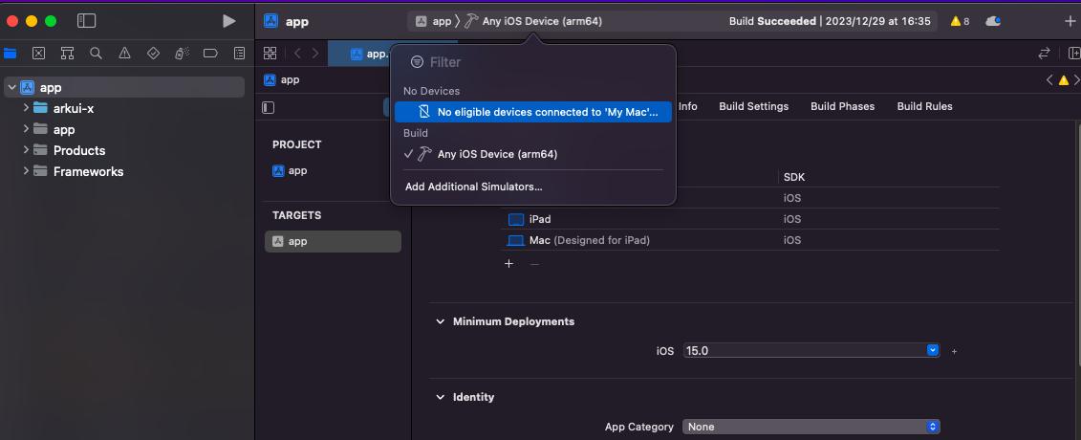Click the Build Succeeded activity status

pos(830,21)
